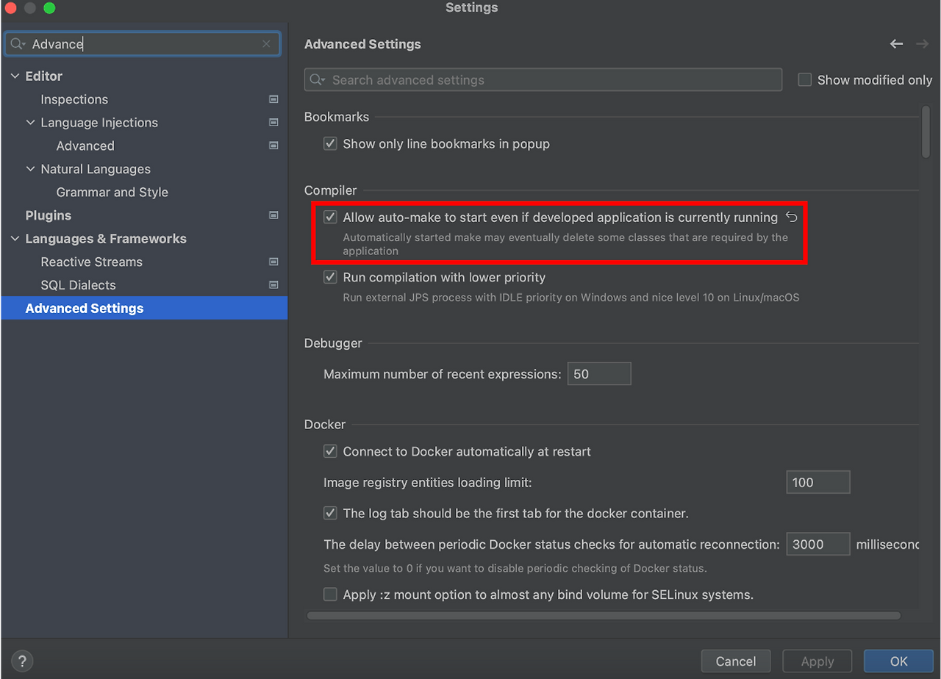The width and height of the screenshot is (941, 679).
Task: Click the settings square icon next to Plugins
Action: pyautogui.click(x=273, y=215)
